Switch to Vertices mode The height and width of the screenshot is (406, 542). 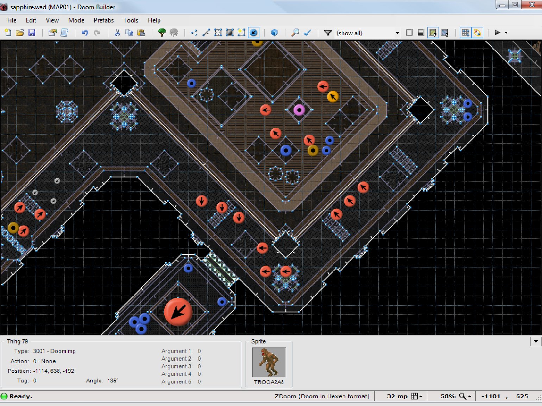pos(194,33)
